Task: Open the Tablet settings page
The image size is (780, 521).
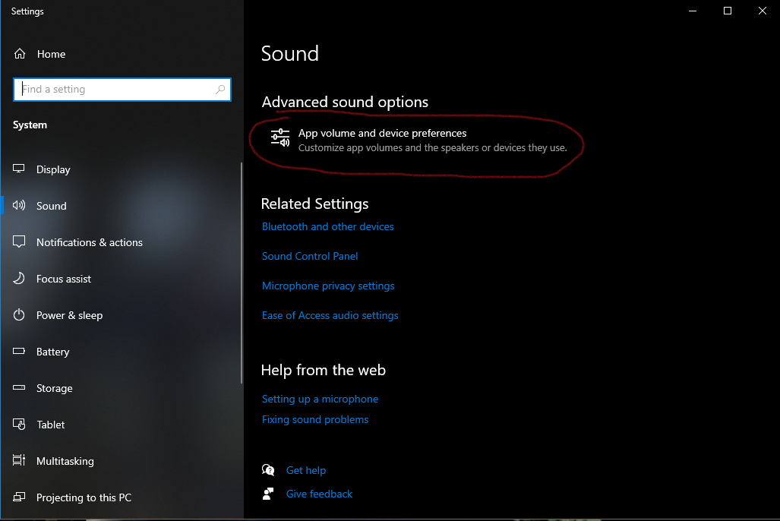Action: [51, 425]
